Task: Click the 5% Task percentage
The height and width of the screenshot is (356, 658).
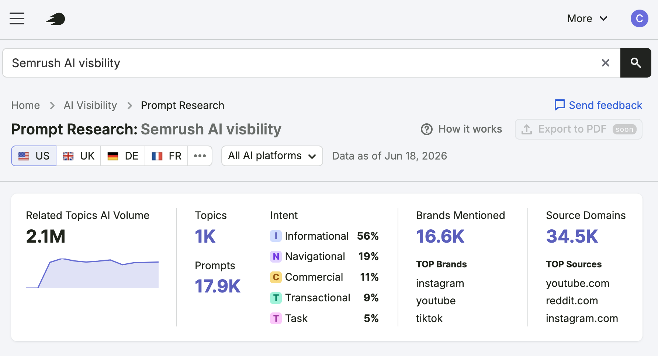Action: 371,318
